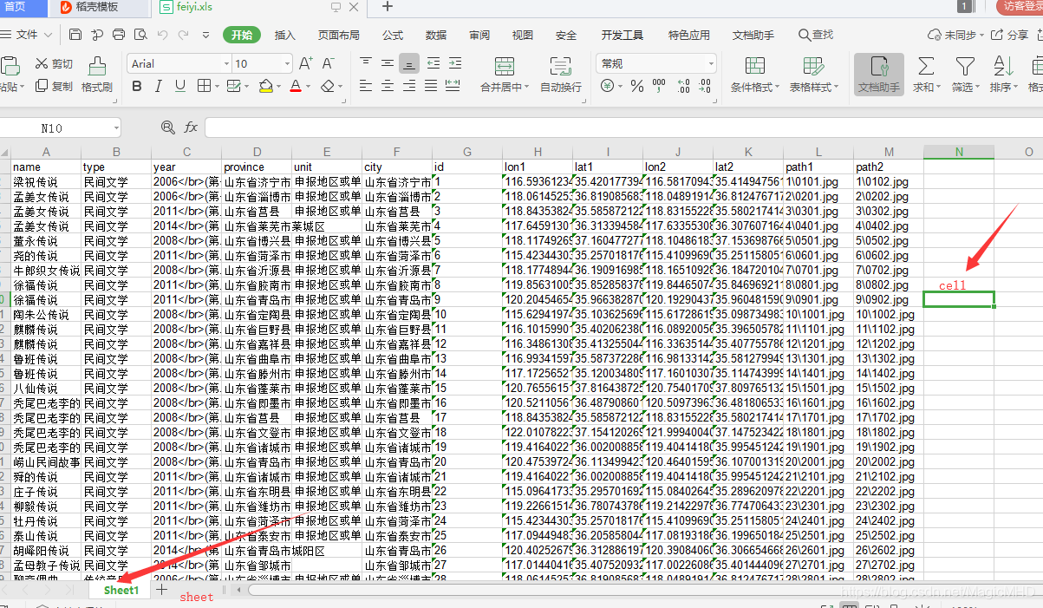The image size is (1043, 608).
Task: Click the distributed alignment icon
Action: click(x=453, y=85)
